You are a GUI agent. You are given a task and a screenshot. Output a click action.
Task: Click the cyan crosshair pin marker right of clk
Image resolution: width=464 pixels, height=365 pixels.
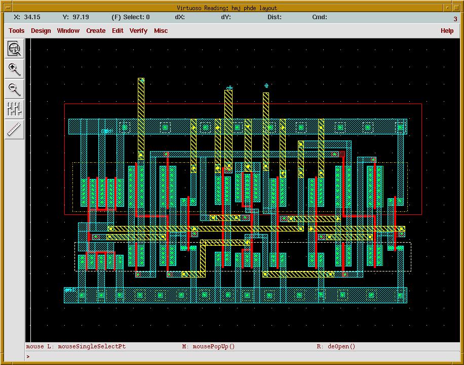(266, 86)
